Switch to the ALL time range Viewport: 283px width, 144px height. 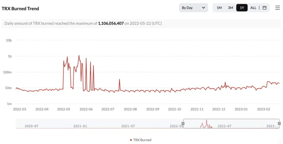[x=253, y=8]
